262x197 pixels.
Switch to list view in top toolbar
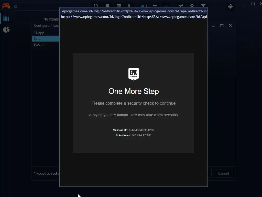(166, 6)
